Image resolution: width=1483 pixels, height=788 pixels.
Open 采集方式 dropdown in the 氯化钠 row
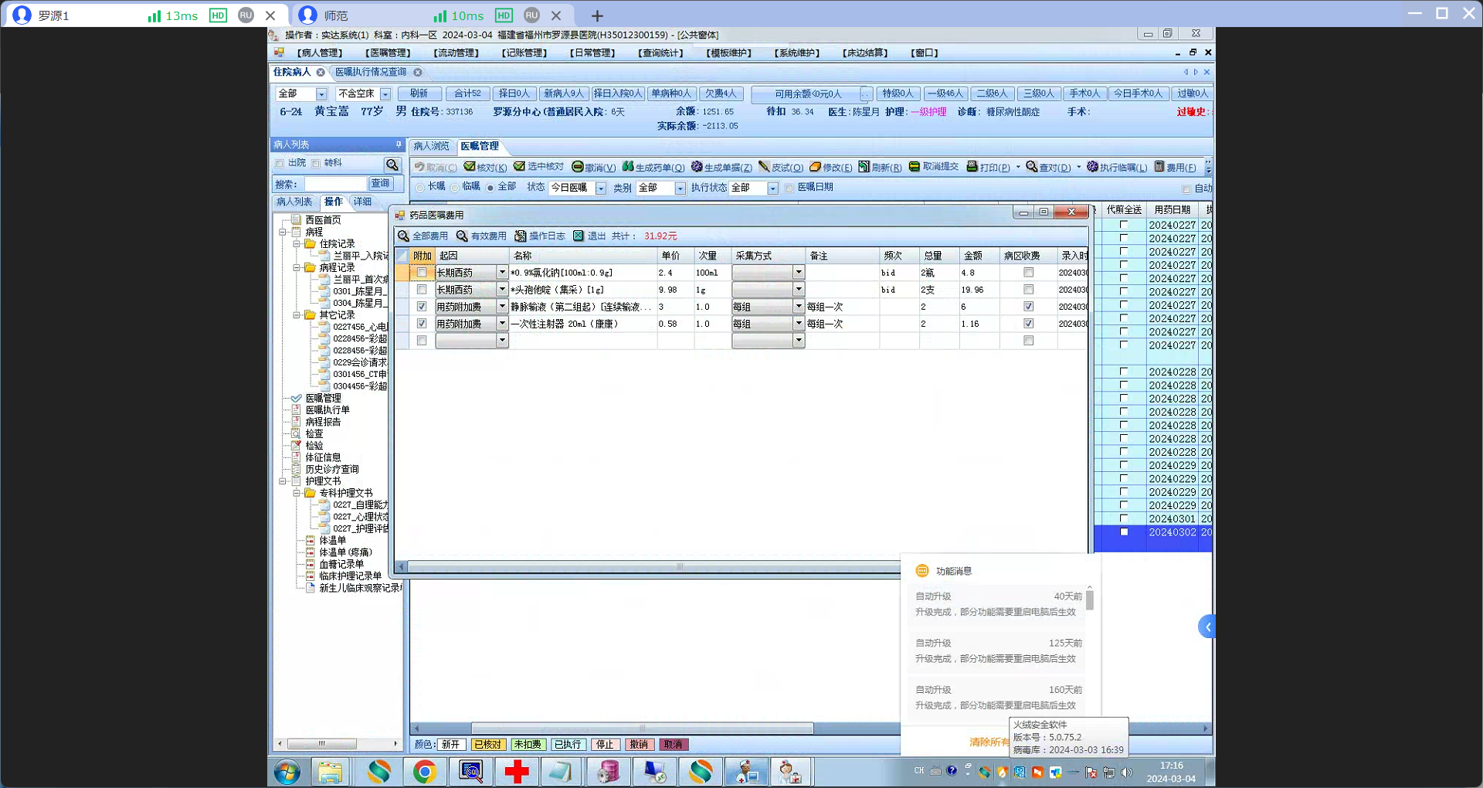pyautogui.click(x=799, y=273)
